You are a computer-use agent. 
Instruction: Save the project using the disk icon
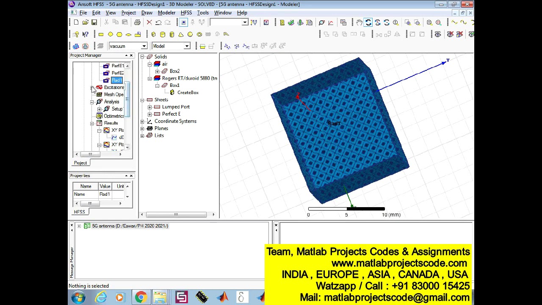tap(94, 22)
